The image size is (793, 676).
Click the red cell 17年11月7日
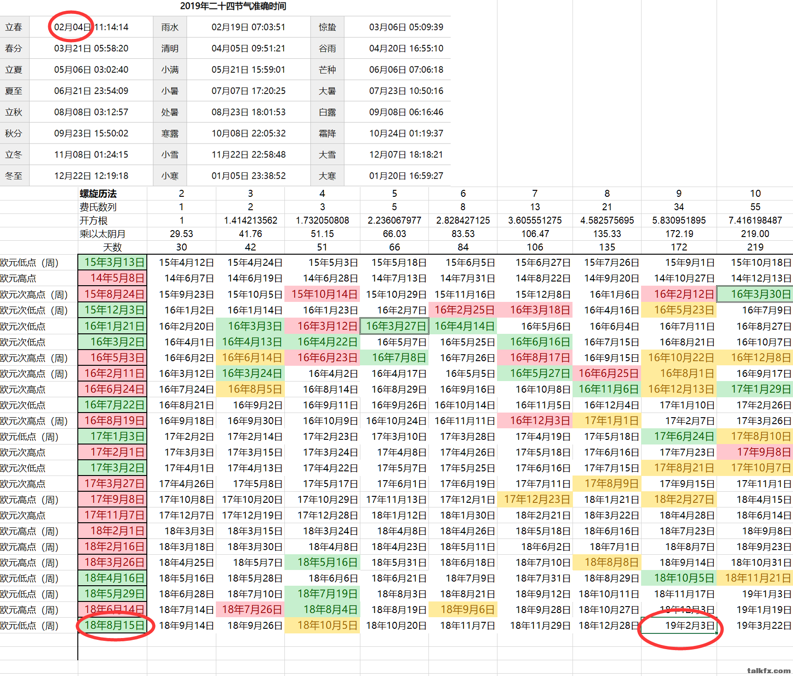click(113, 515)
